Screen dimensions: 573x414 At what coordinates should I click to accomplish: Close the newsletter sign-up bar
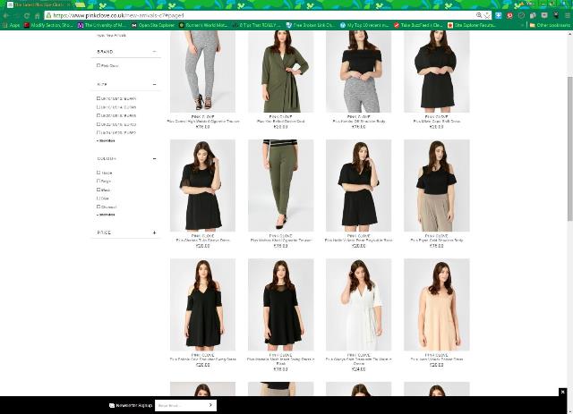[562, 392]
